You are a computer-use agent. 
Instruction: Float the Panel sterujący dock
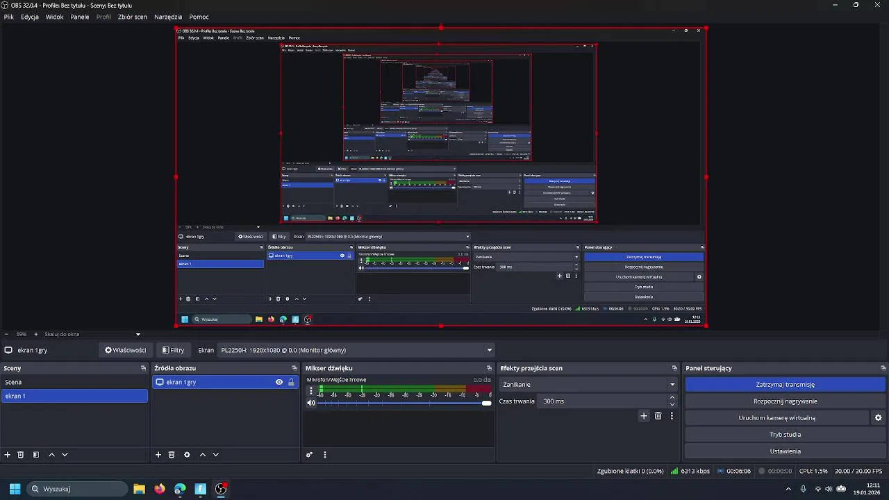[x=883, y=368]
